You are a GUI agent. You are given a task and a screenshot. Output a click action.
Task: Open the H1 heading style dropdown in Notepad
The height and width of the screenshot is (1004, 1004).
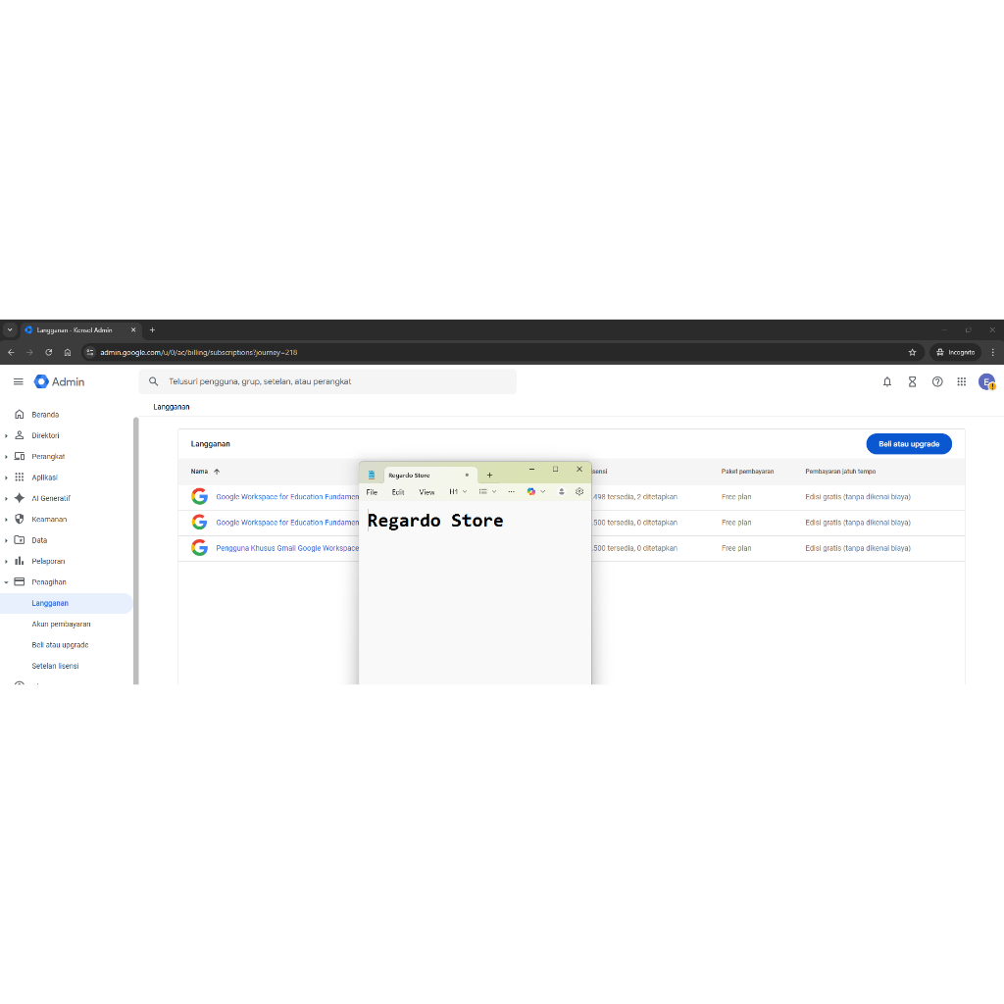click(458, 491)
